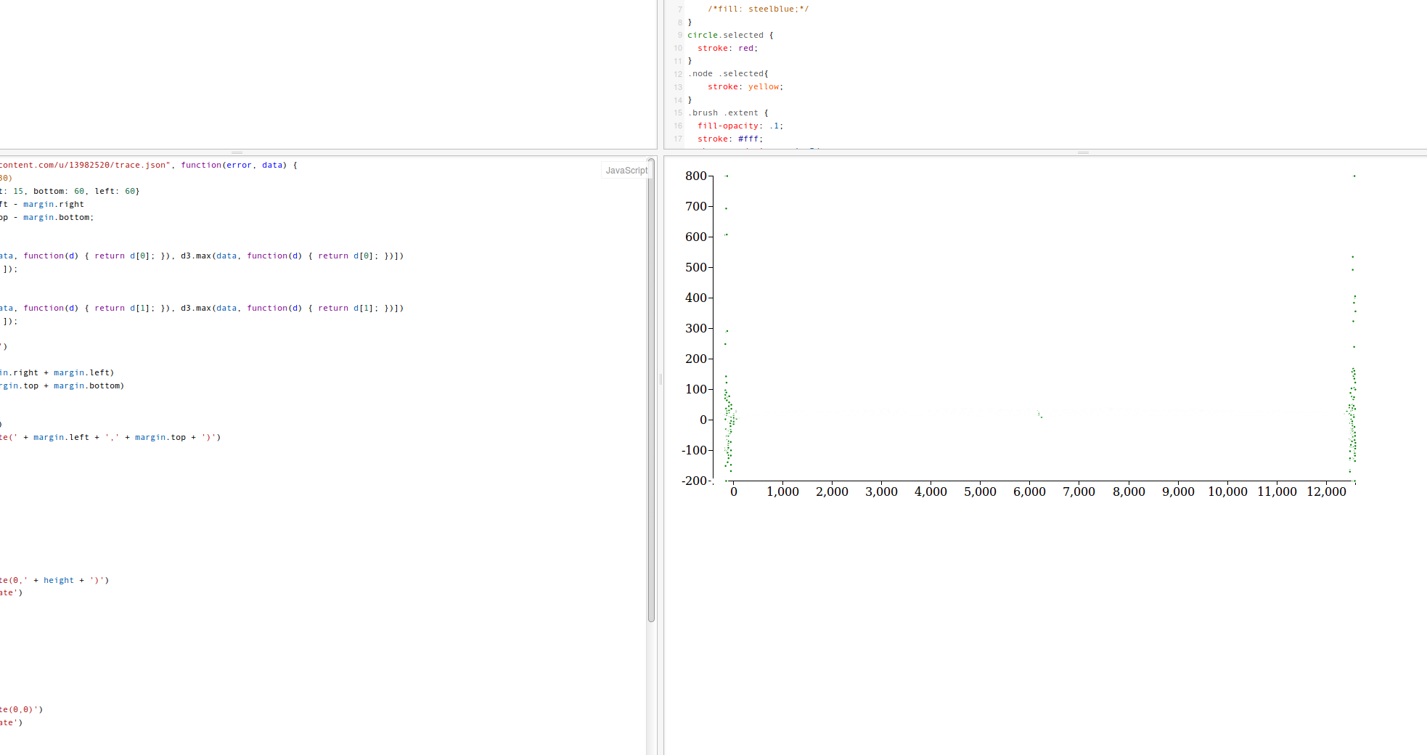1427x755 pixels.
Task: Click the -100 y-axis tick label
Action: pyautogui.click(x=695, y=450)
